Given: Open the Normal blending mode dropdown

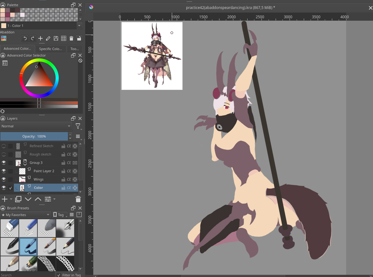Looking at the screenshot, I should click(x=36, y=126).
